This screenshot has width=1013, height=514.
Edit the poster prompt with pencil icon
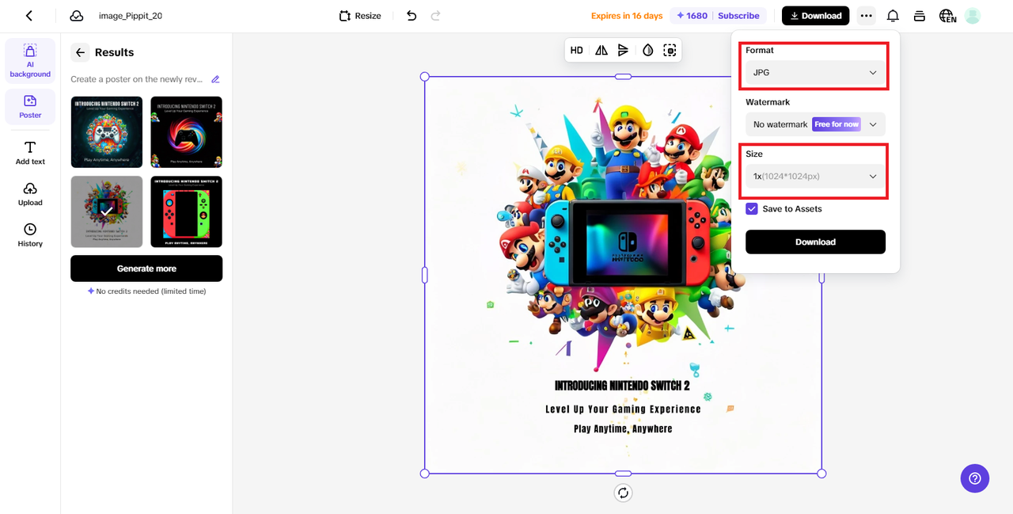point(215,79)
